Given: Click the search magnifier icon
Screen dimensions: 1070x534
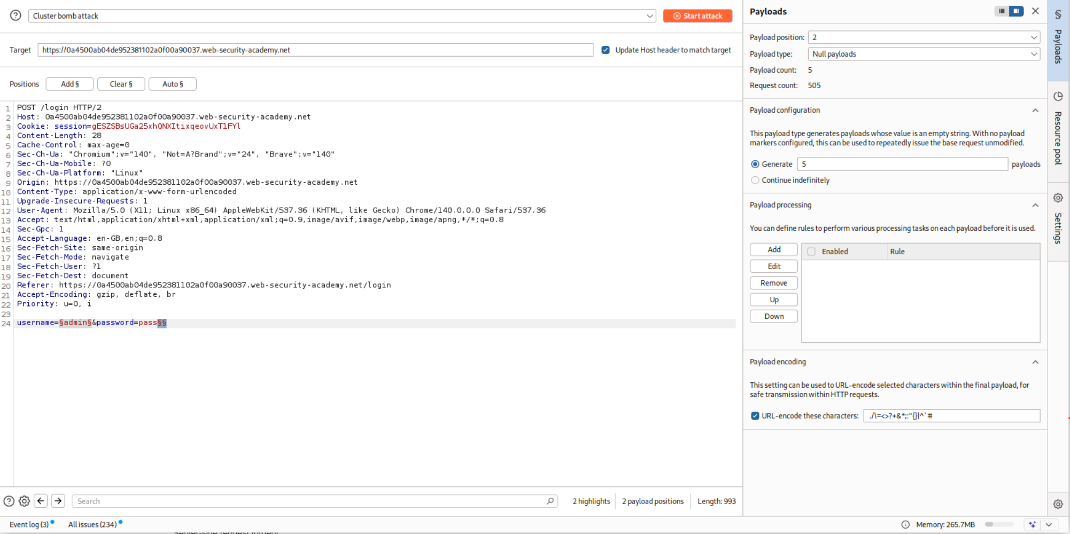Looking at the screenshot, I should click(x=550, y=501).
